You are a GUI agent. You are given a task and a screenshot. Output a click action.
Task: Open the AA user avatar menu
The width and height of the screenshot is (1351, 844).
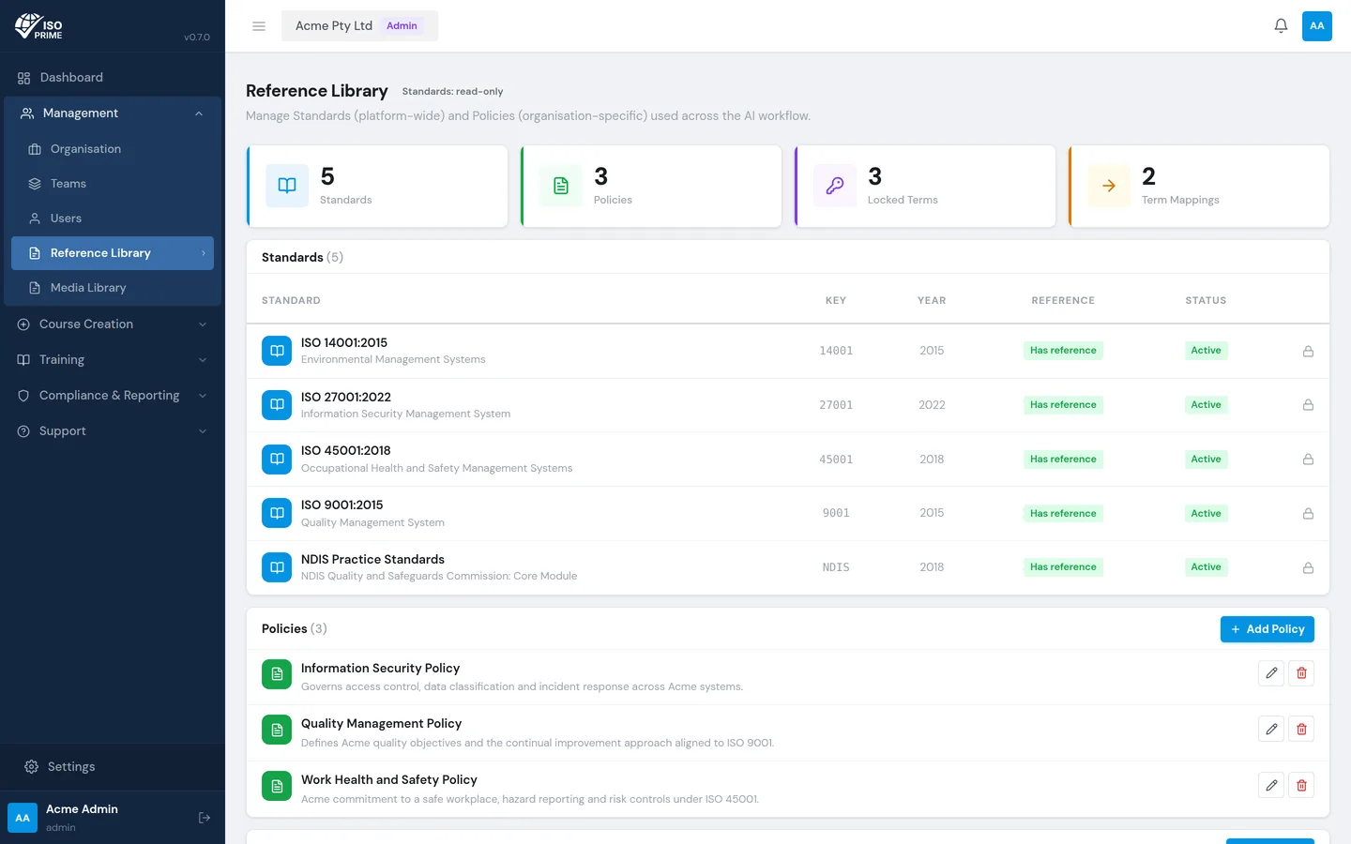pos(1317,26)
